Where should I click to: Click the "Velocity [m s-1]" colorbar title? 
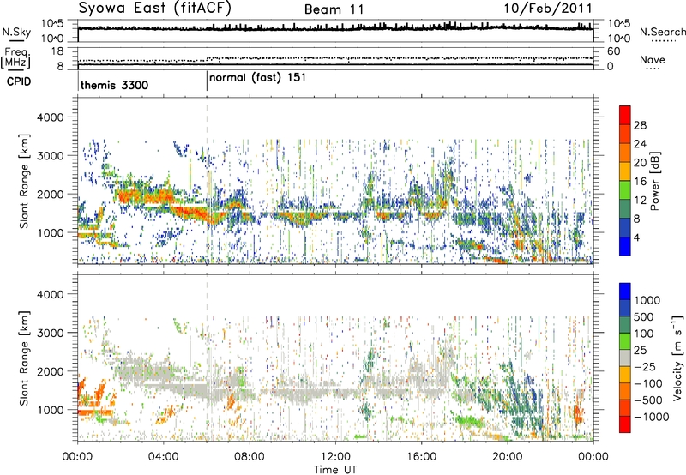coord(677,357)
